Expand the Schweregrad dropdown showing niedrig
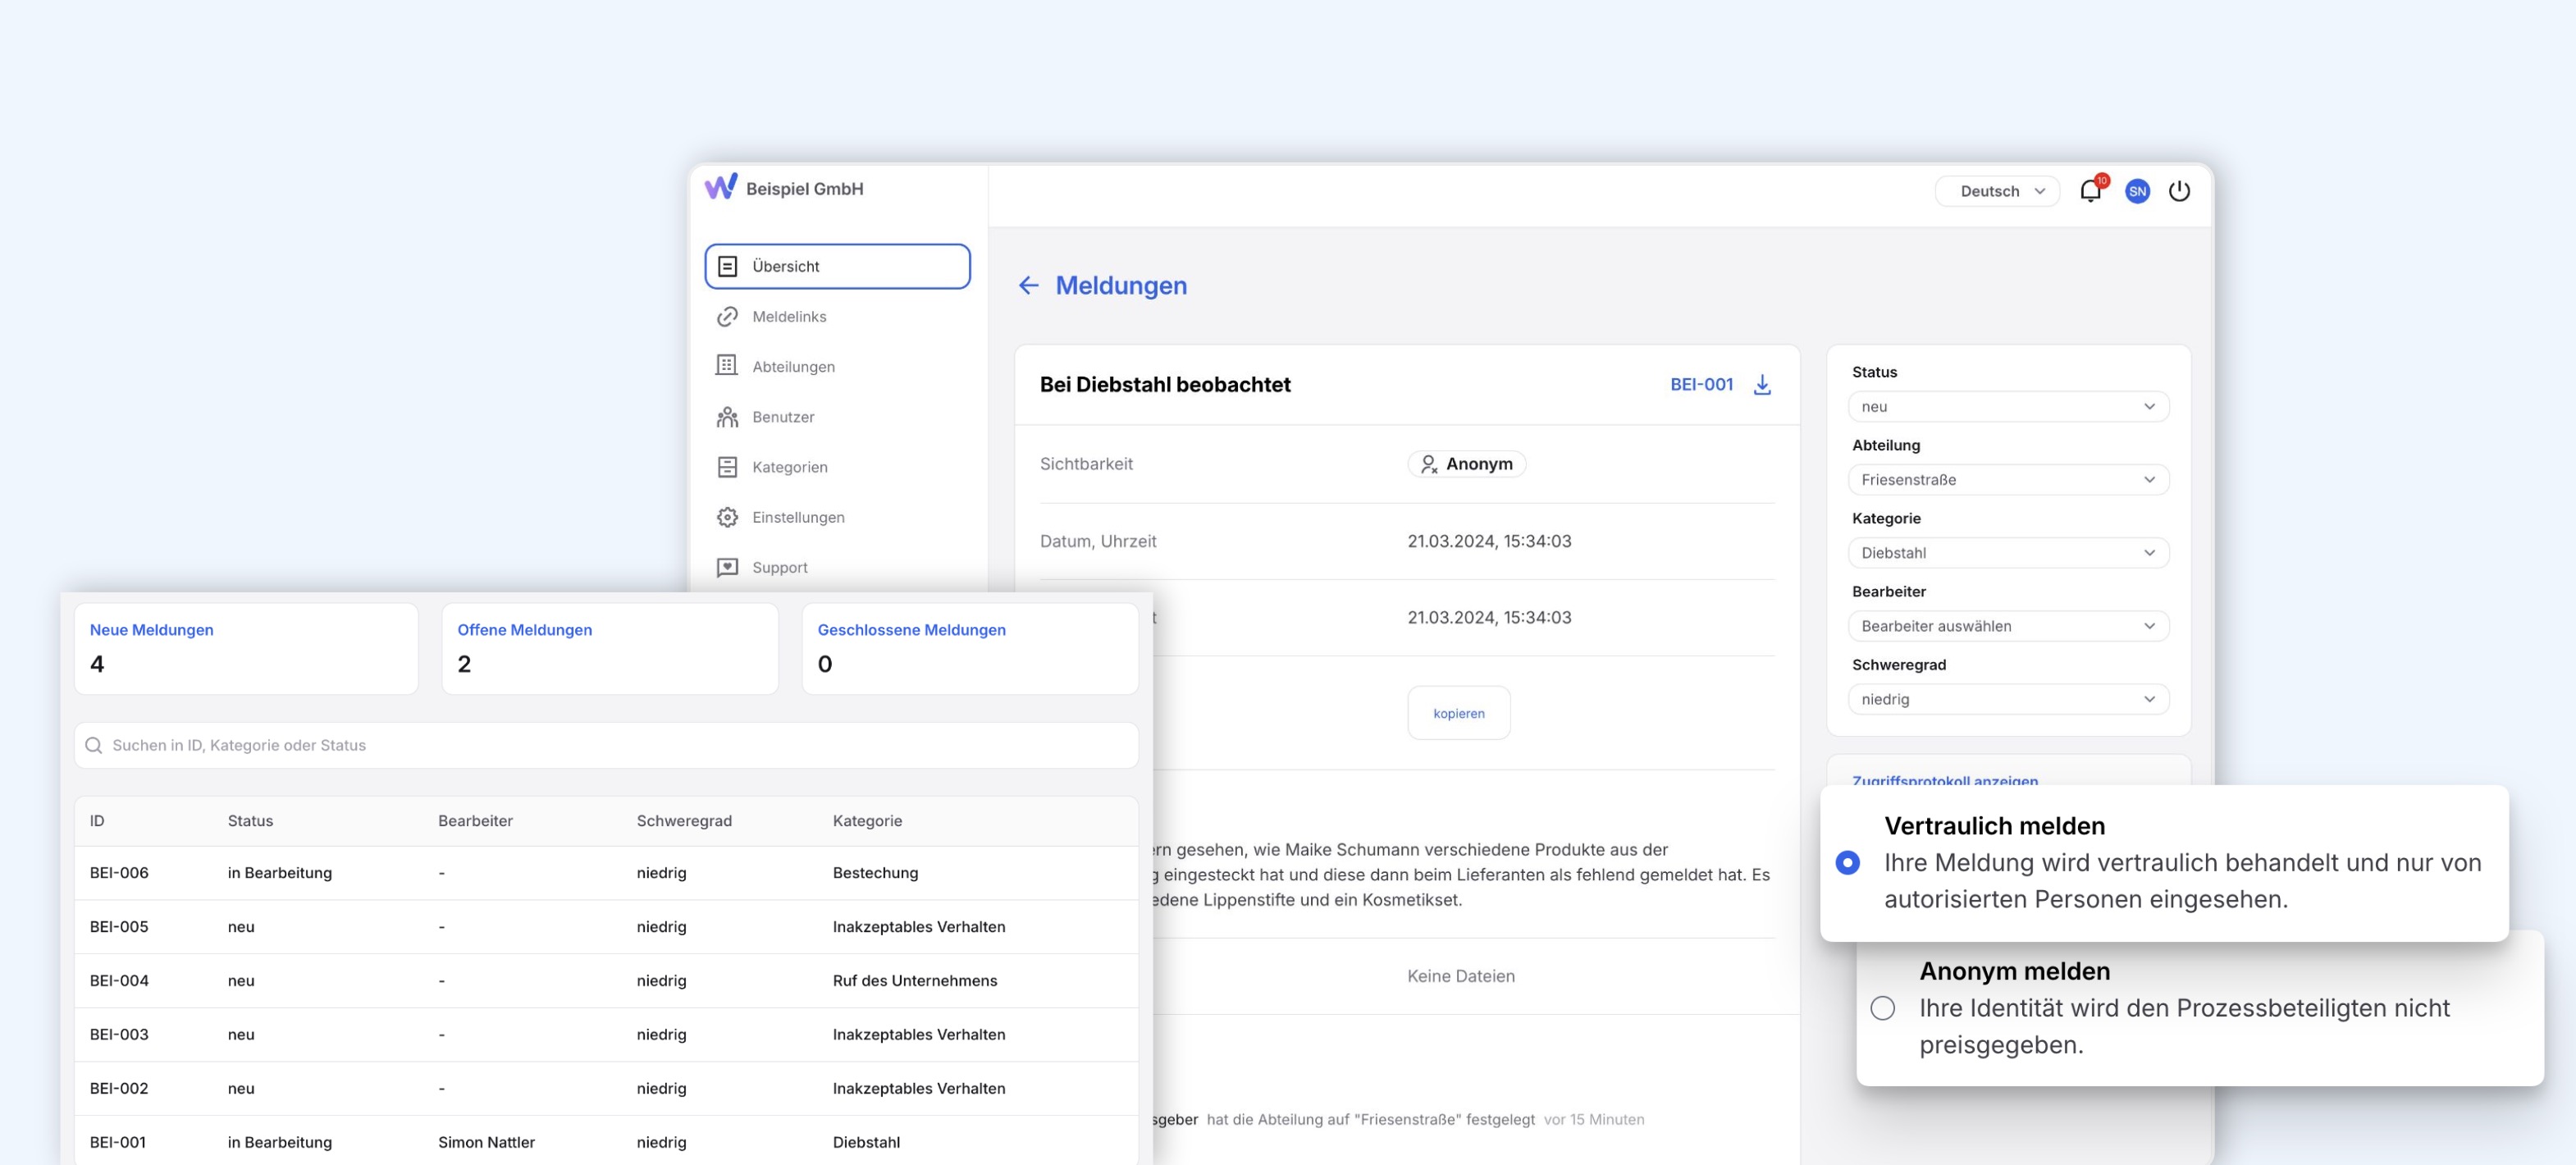The image size is (2576, 1165). [x=2007, y=699]
